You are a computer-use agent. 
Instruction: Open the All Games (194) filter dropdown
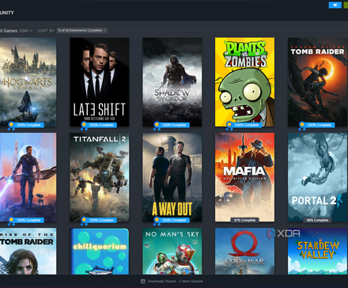(x=16, y=31)
